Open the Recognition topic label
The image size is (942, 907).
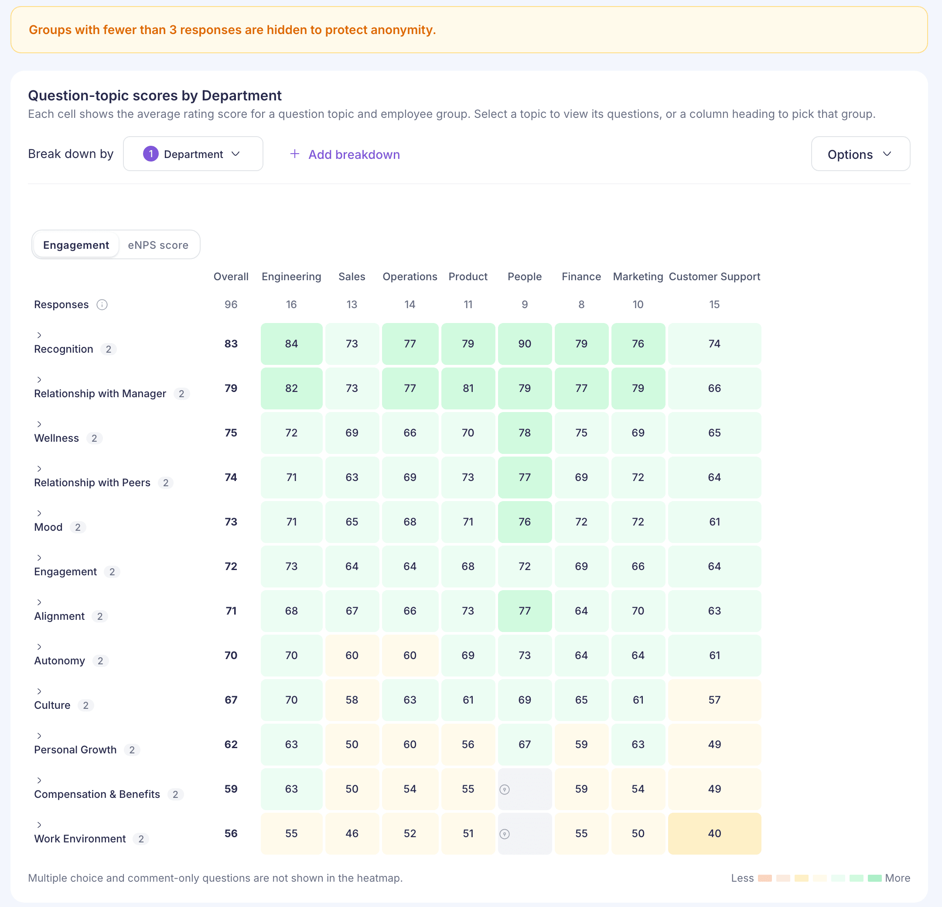[63, 349]
